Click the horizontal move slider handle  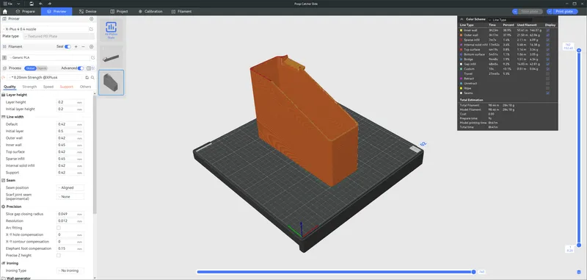point(473,272)
